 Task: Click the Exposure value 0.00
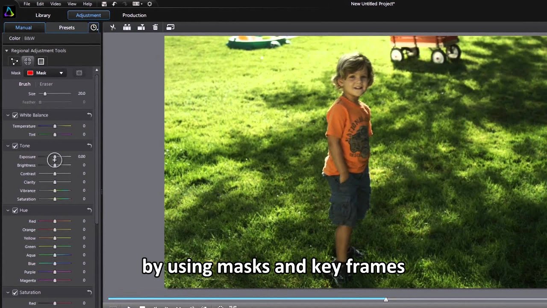(x=82, y=157)
